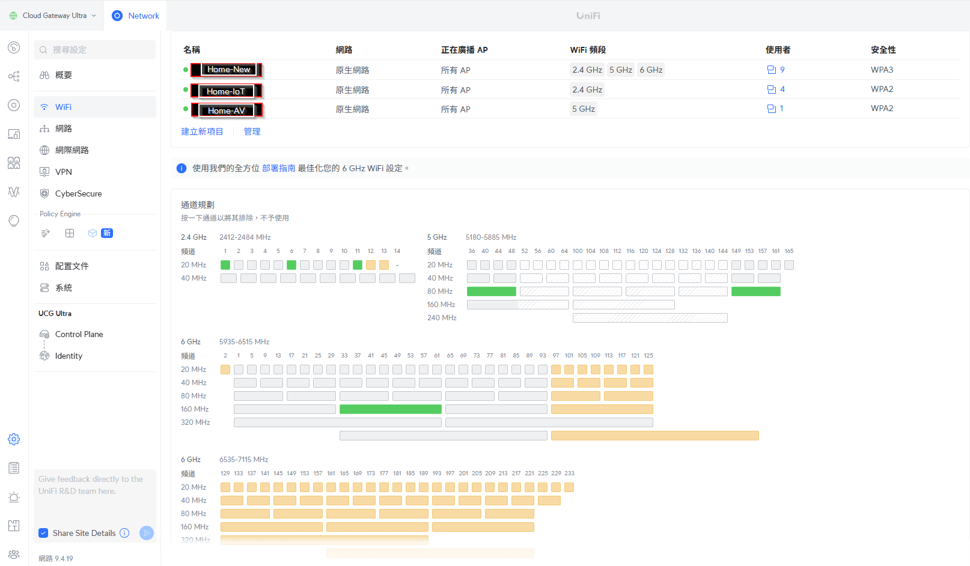Open the UniFi devices icon in left rail
This screenshot has height=566, width=970.
point(14,105)
